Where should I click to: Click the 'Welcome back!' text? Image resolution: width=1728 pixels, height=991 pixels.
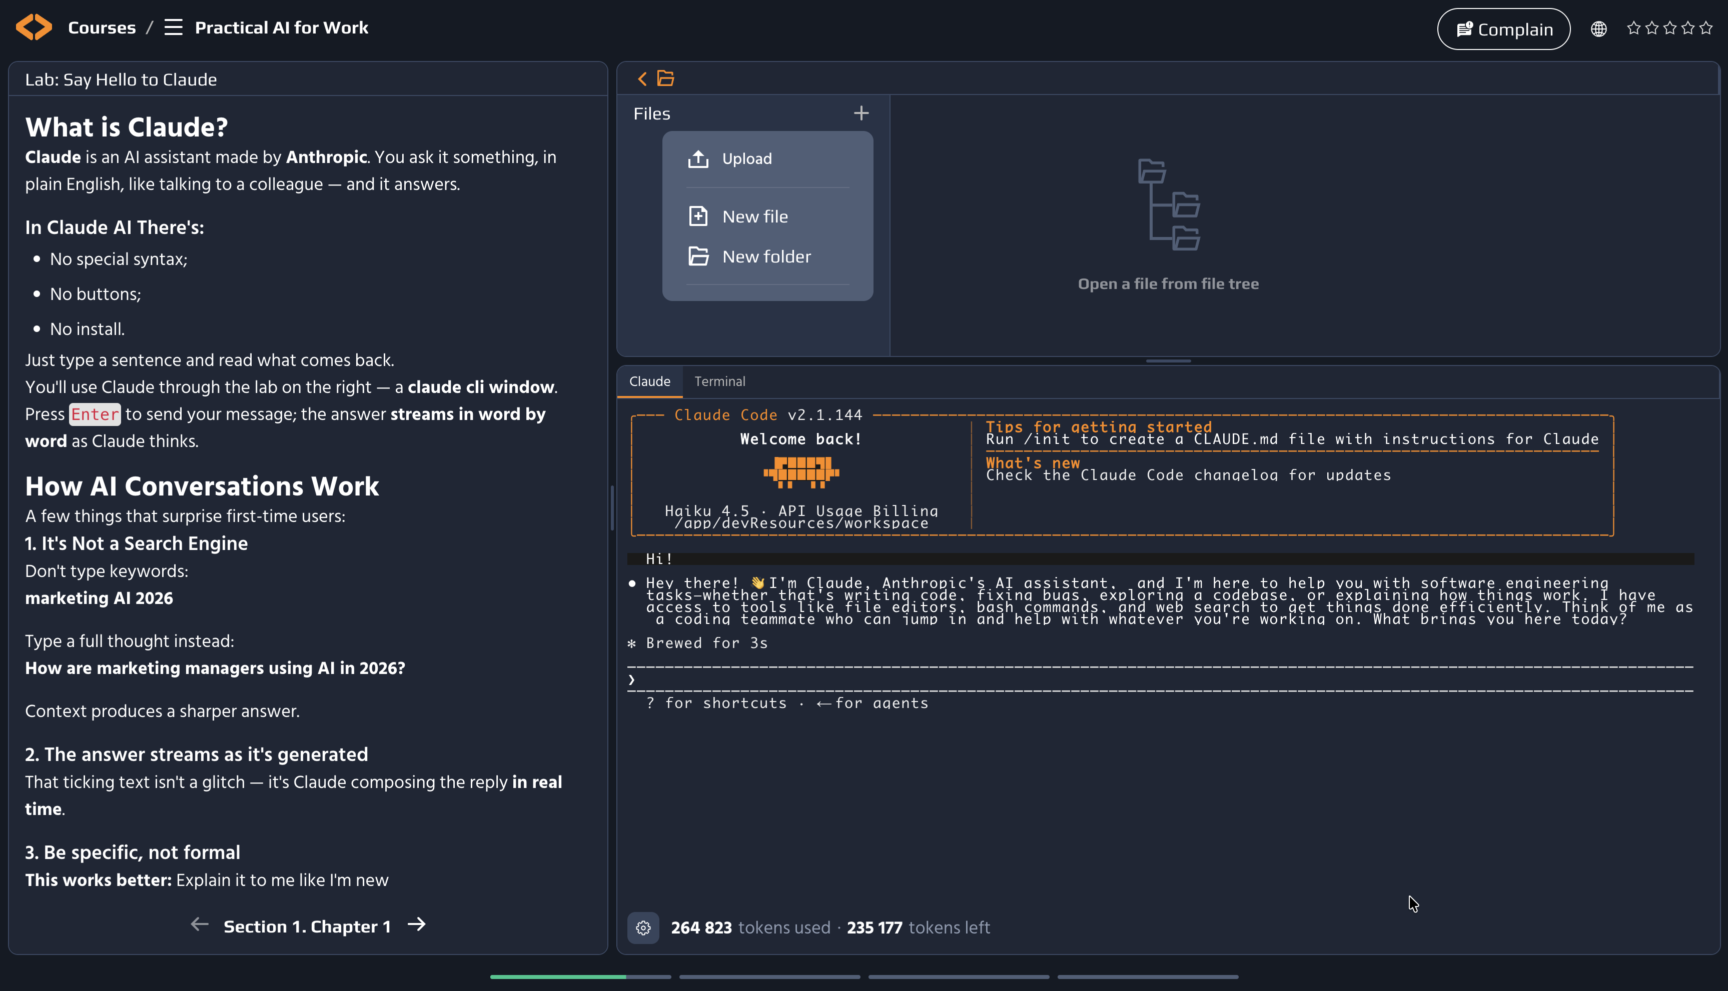(x=801, y=439)
